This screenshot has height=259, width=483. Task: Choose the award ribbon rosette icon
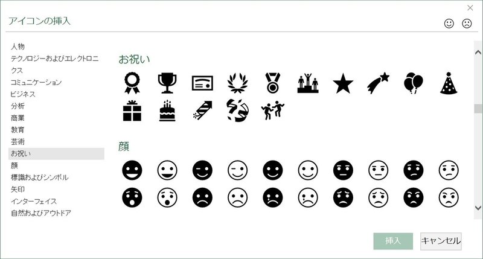tap(132, 83)
